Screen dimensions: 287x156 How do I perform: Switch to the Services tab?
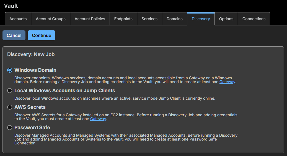click(x=149, y=19)
